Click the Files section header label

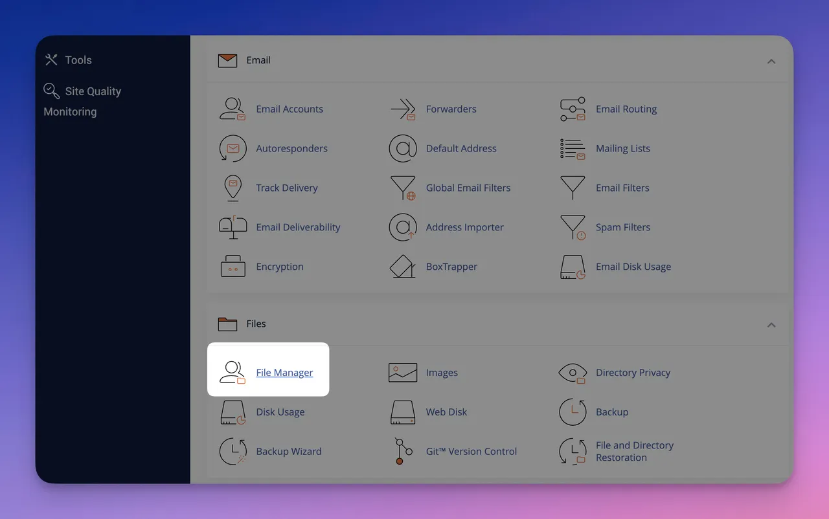pyautogui.click(x=256, y=324)
